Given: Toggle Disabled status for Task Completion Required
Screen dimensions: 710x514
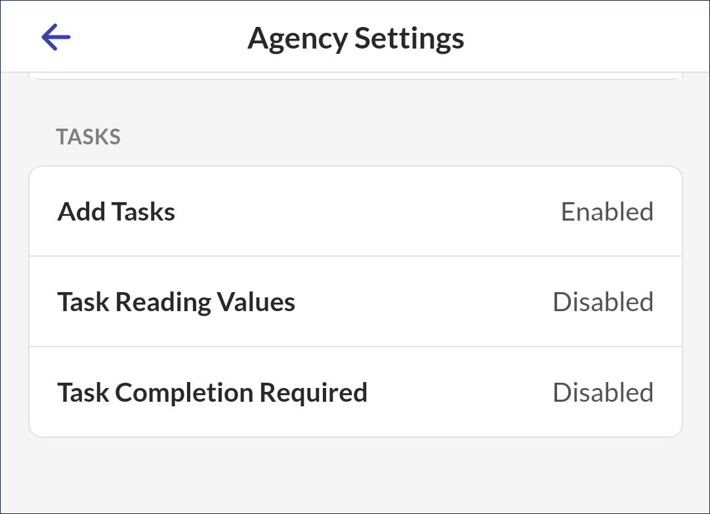Looking at the screenshot, I should 603,393.
